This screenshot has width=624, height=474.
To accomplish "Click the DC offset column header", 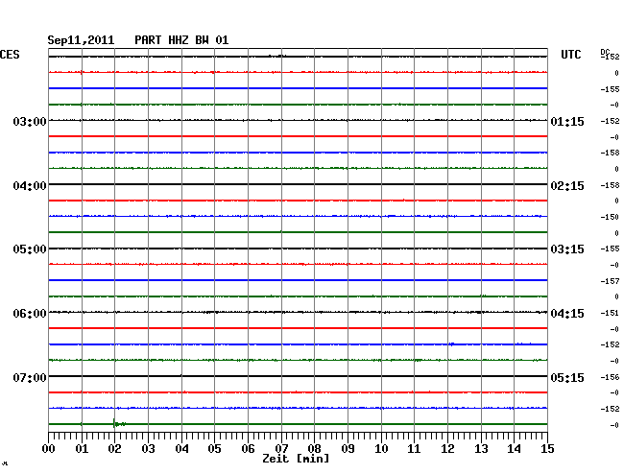I will click(x=605, y=51).
